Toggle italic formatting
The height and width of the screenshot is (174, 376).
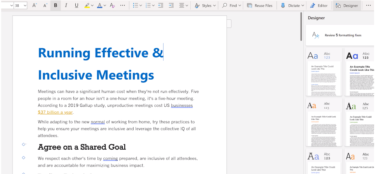click(x=66, y=5)
